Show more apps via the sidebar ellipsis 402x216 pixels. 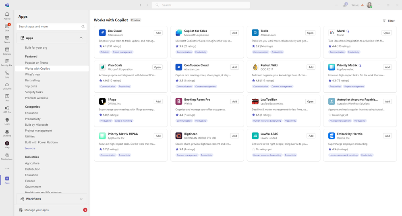pos(7,168)
